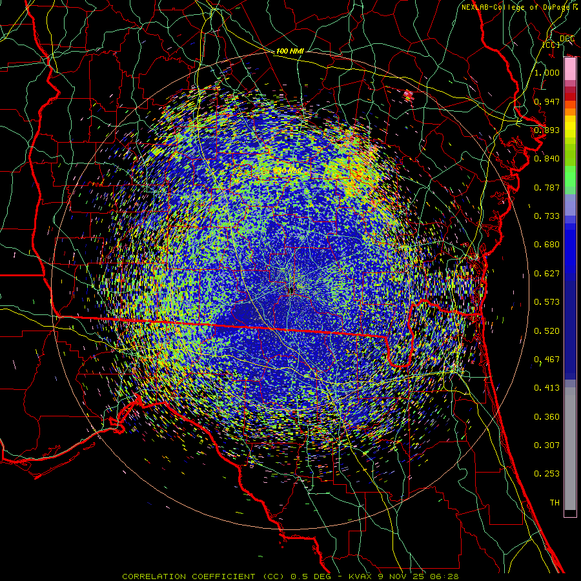
Task: Click the Correlation Coefficient KVAX caption
Action: click(290, 576)
